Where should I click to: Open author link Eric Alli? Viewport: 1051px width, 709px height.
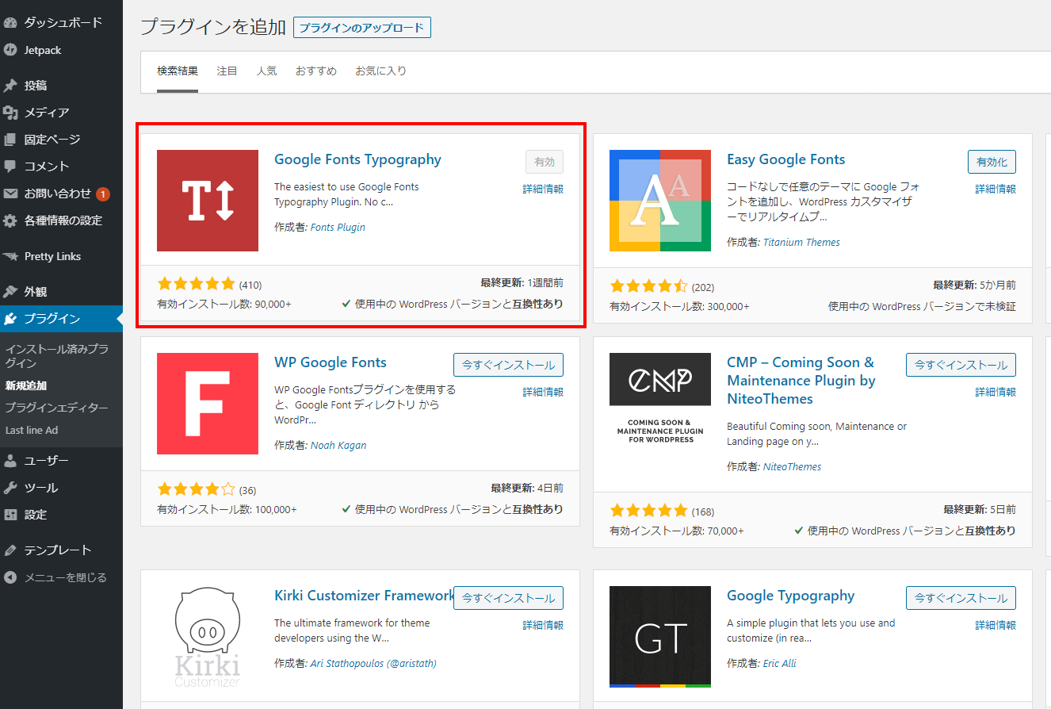pyautogui.click(x=780, y=663)
